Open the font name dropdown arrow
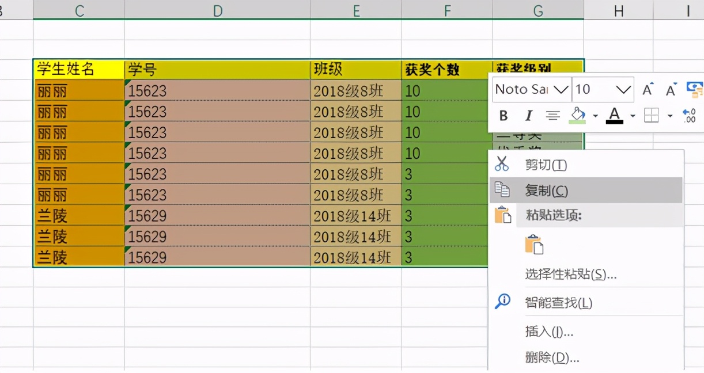Screen dimensions: 704x373 pyautogui.click(x=561, y=90)
